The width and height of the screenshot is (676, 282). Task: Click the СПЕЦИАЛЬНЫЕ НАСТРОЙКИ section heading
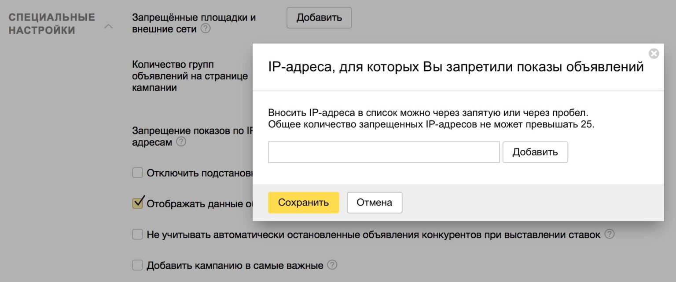coord(52,24)
